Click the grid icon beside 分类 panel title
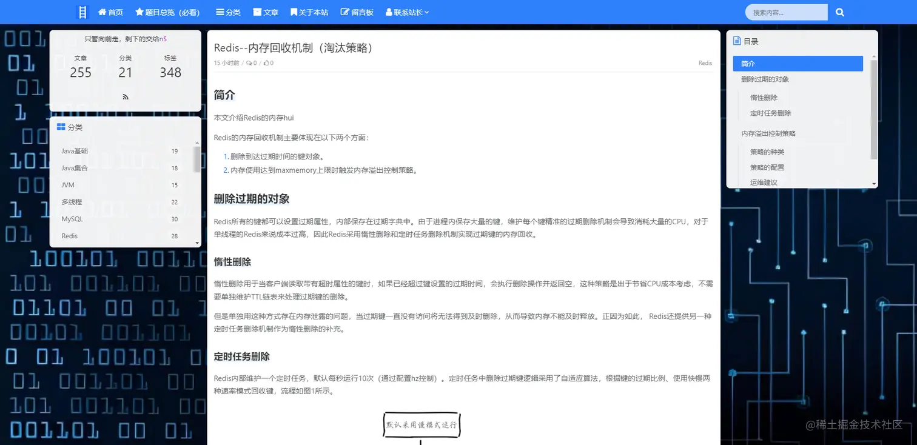This screenshot has height=445, width=917. tap(61, 127)
